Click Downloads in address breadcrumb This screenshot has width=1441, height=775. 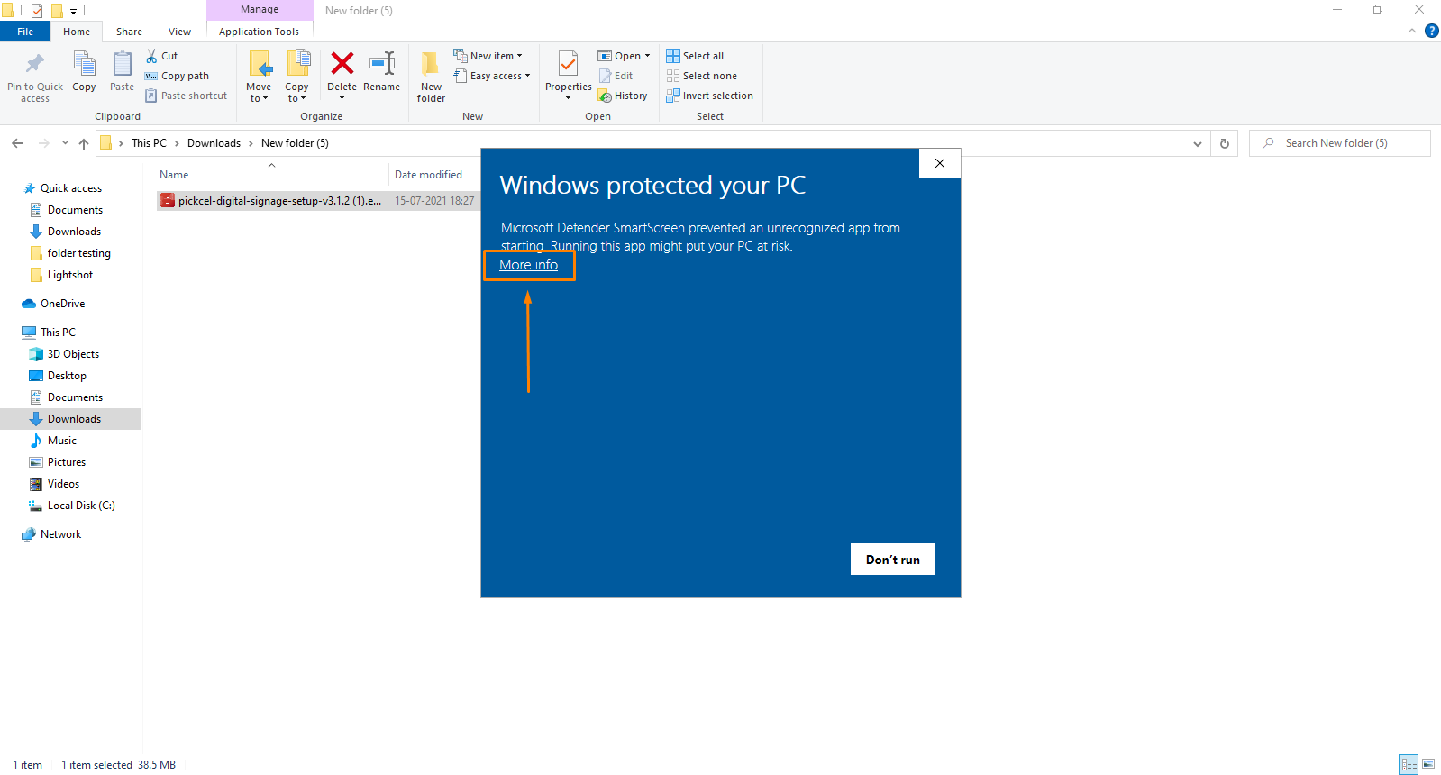point(214,143)
